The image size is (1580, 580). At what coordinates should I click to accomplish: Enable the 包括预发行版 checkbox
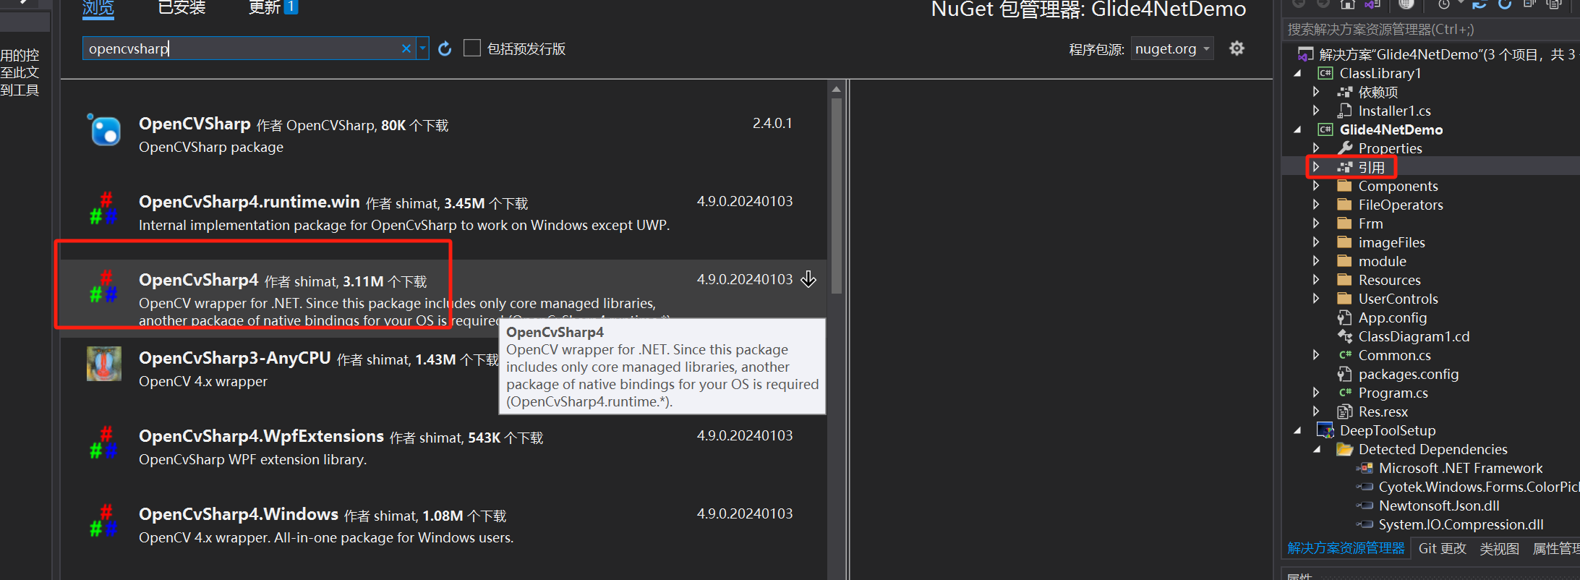point(472,48)
